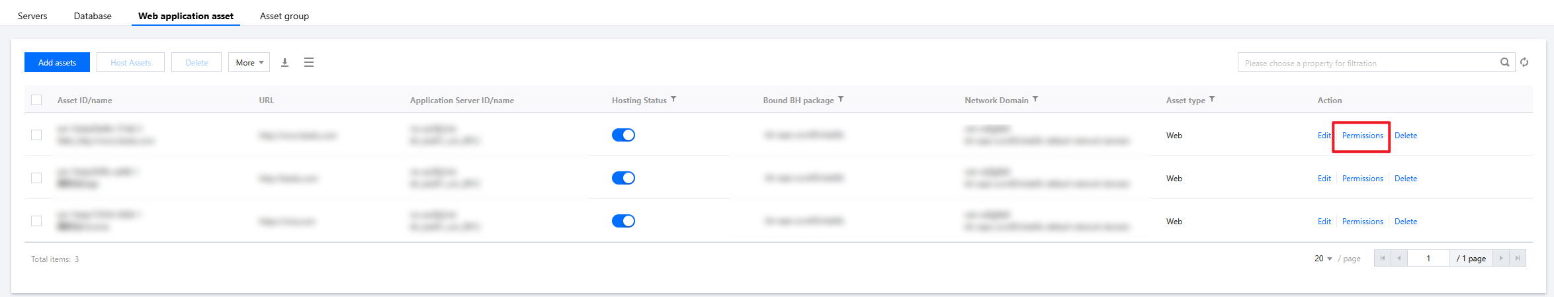Go to the next page arrow

pyautogui.click(x=1501, y=258)
